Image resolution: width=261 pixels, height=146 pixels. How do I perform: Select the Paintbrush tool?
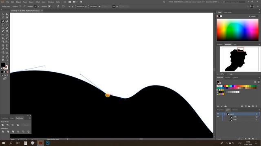tap(7, 28)
